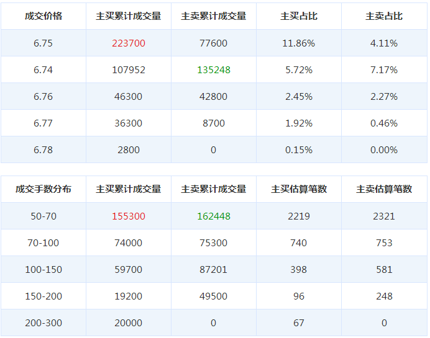This screenshot has height=338, width=430.
Task: Select the 0.46% cell
Action: pos(384,123)
